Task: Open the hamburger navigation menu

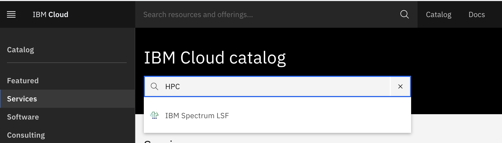Action: (x=11, y=14)
